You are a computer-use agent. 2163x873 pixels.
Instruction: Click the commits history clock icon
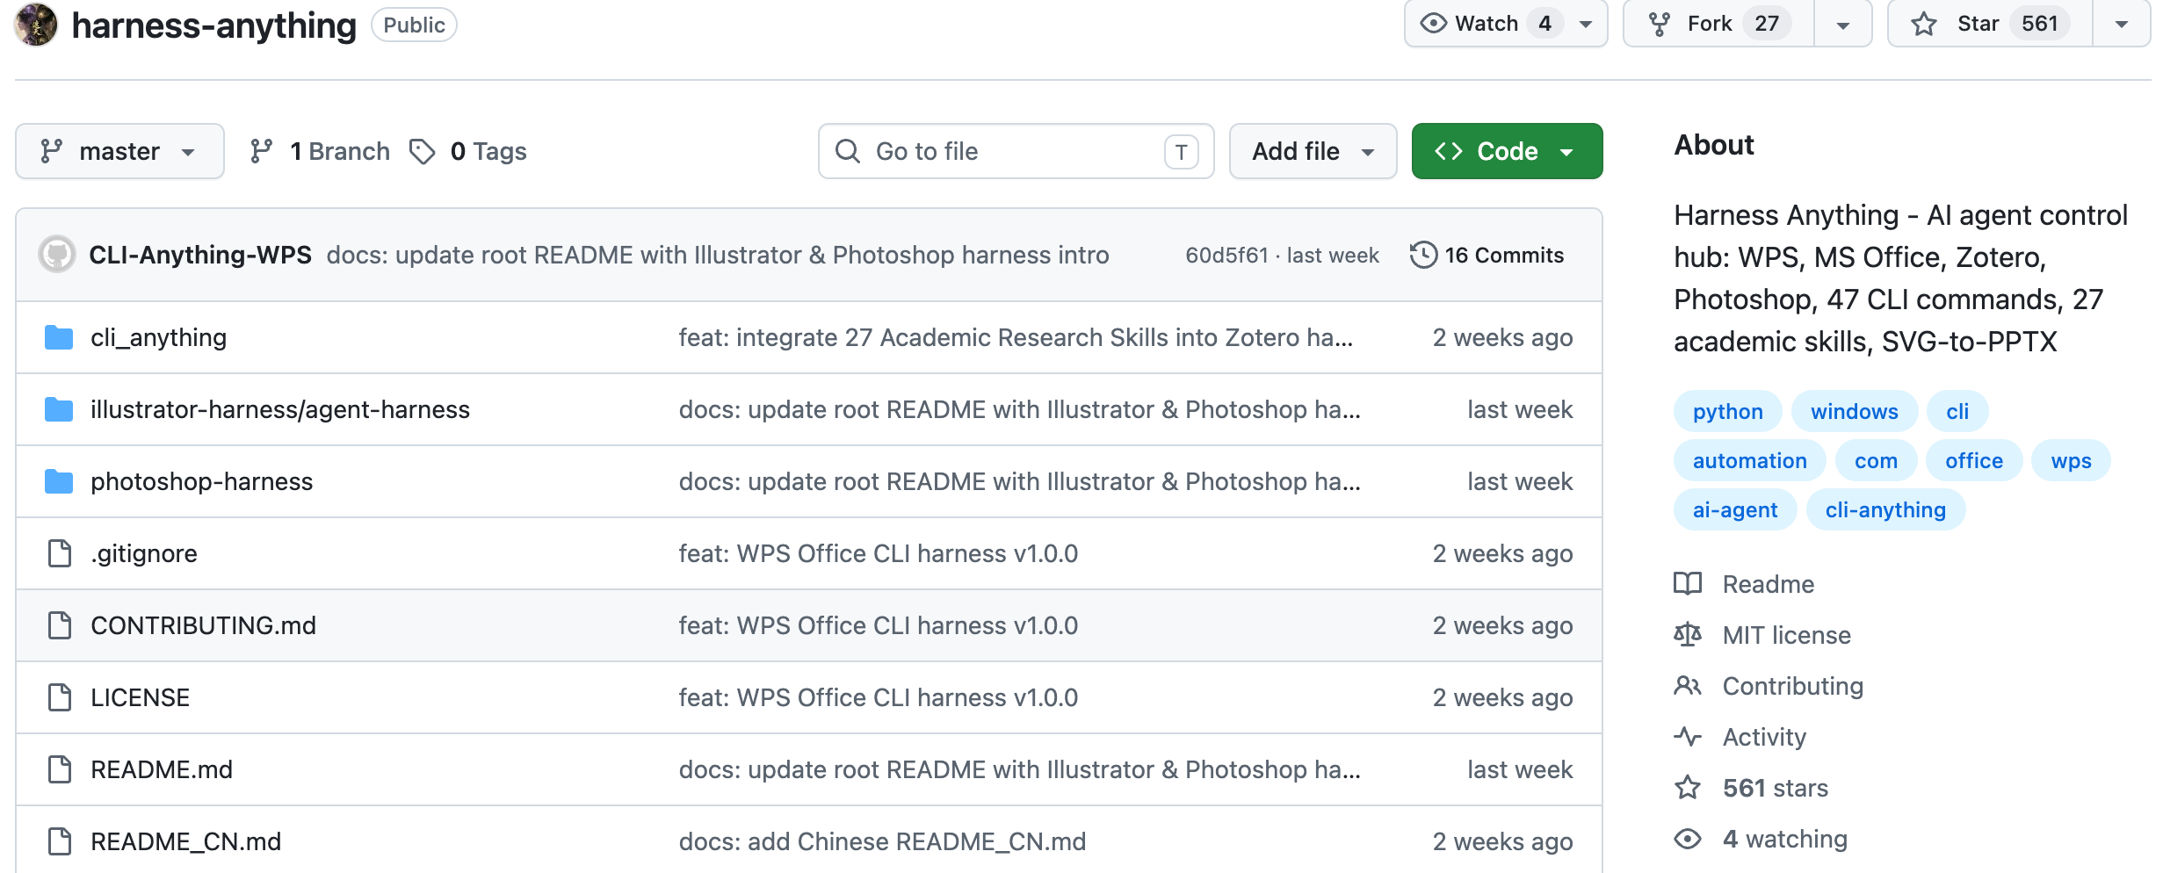[1423, 255]
